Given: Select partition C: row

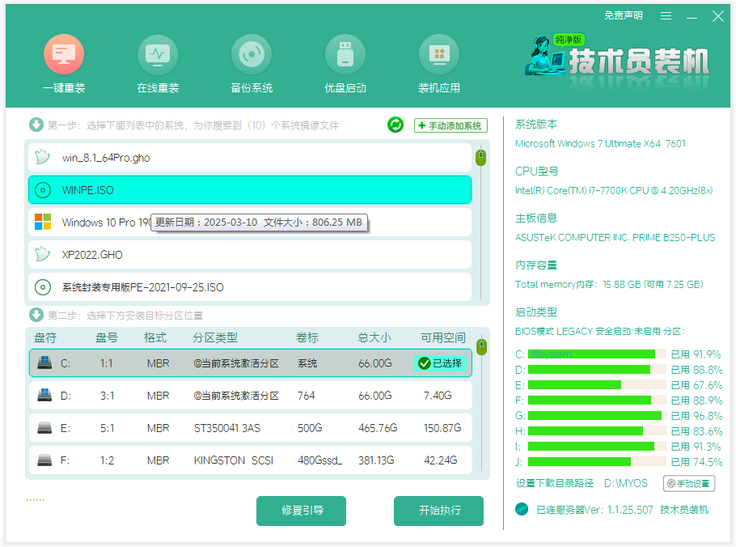Looking at the screenshot, I should point(250,363).
